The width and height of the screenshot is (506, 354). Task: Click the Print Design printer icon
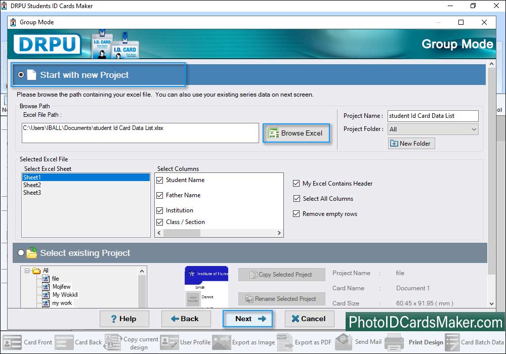coord(394,342)
